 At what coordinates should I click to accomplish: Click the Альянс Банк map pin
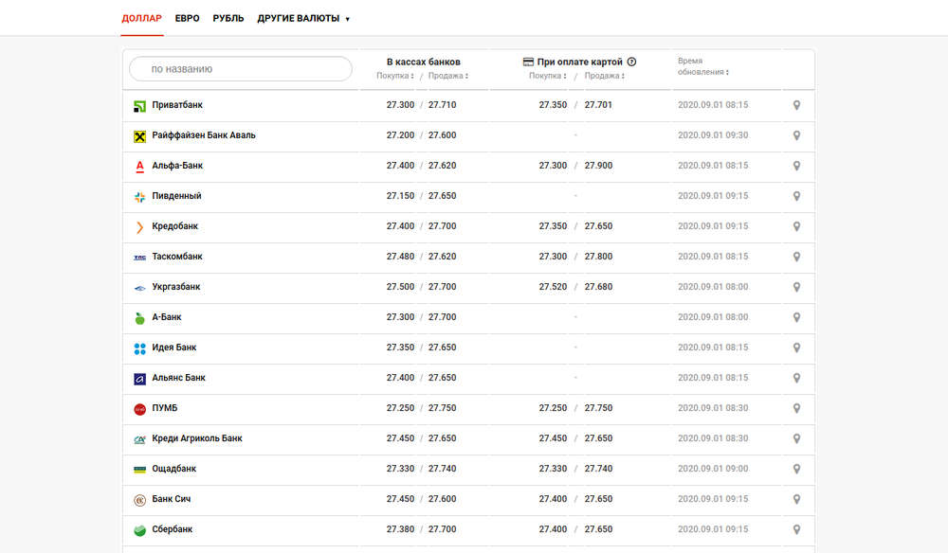797,378
